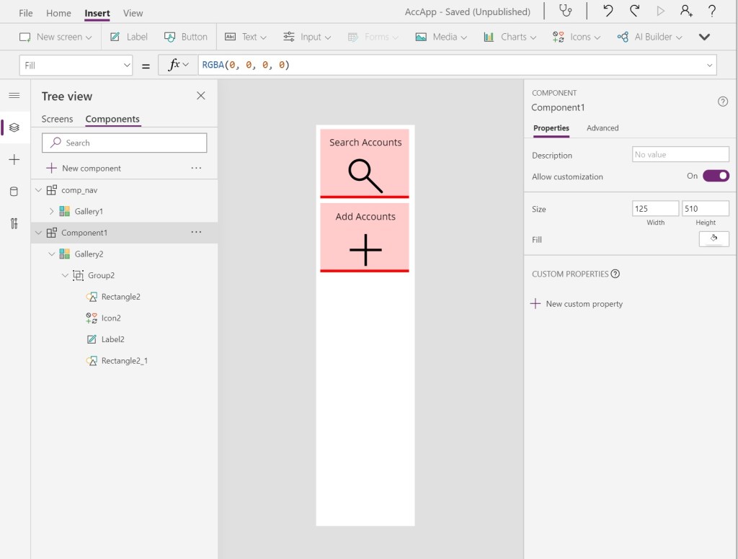Click the Undo arrow icon
738x559 pixels.
[608, 12]
